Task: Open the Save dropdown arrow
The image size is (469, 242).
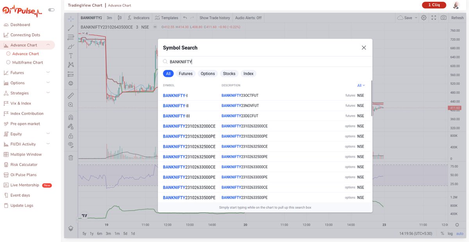Action: (x=416, y=18)
